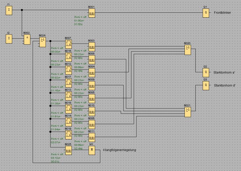Select the Starktonhorn d' label

pyautogui.click(x=225, y=85)
